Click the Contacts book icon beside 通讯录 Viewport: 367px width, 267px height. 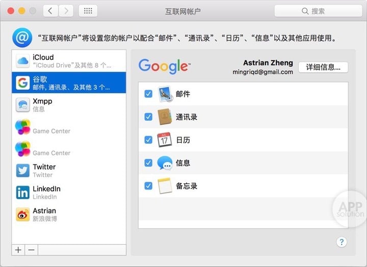tap(165, 117)
